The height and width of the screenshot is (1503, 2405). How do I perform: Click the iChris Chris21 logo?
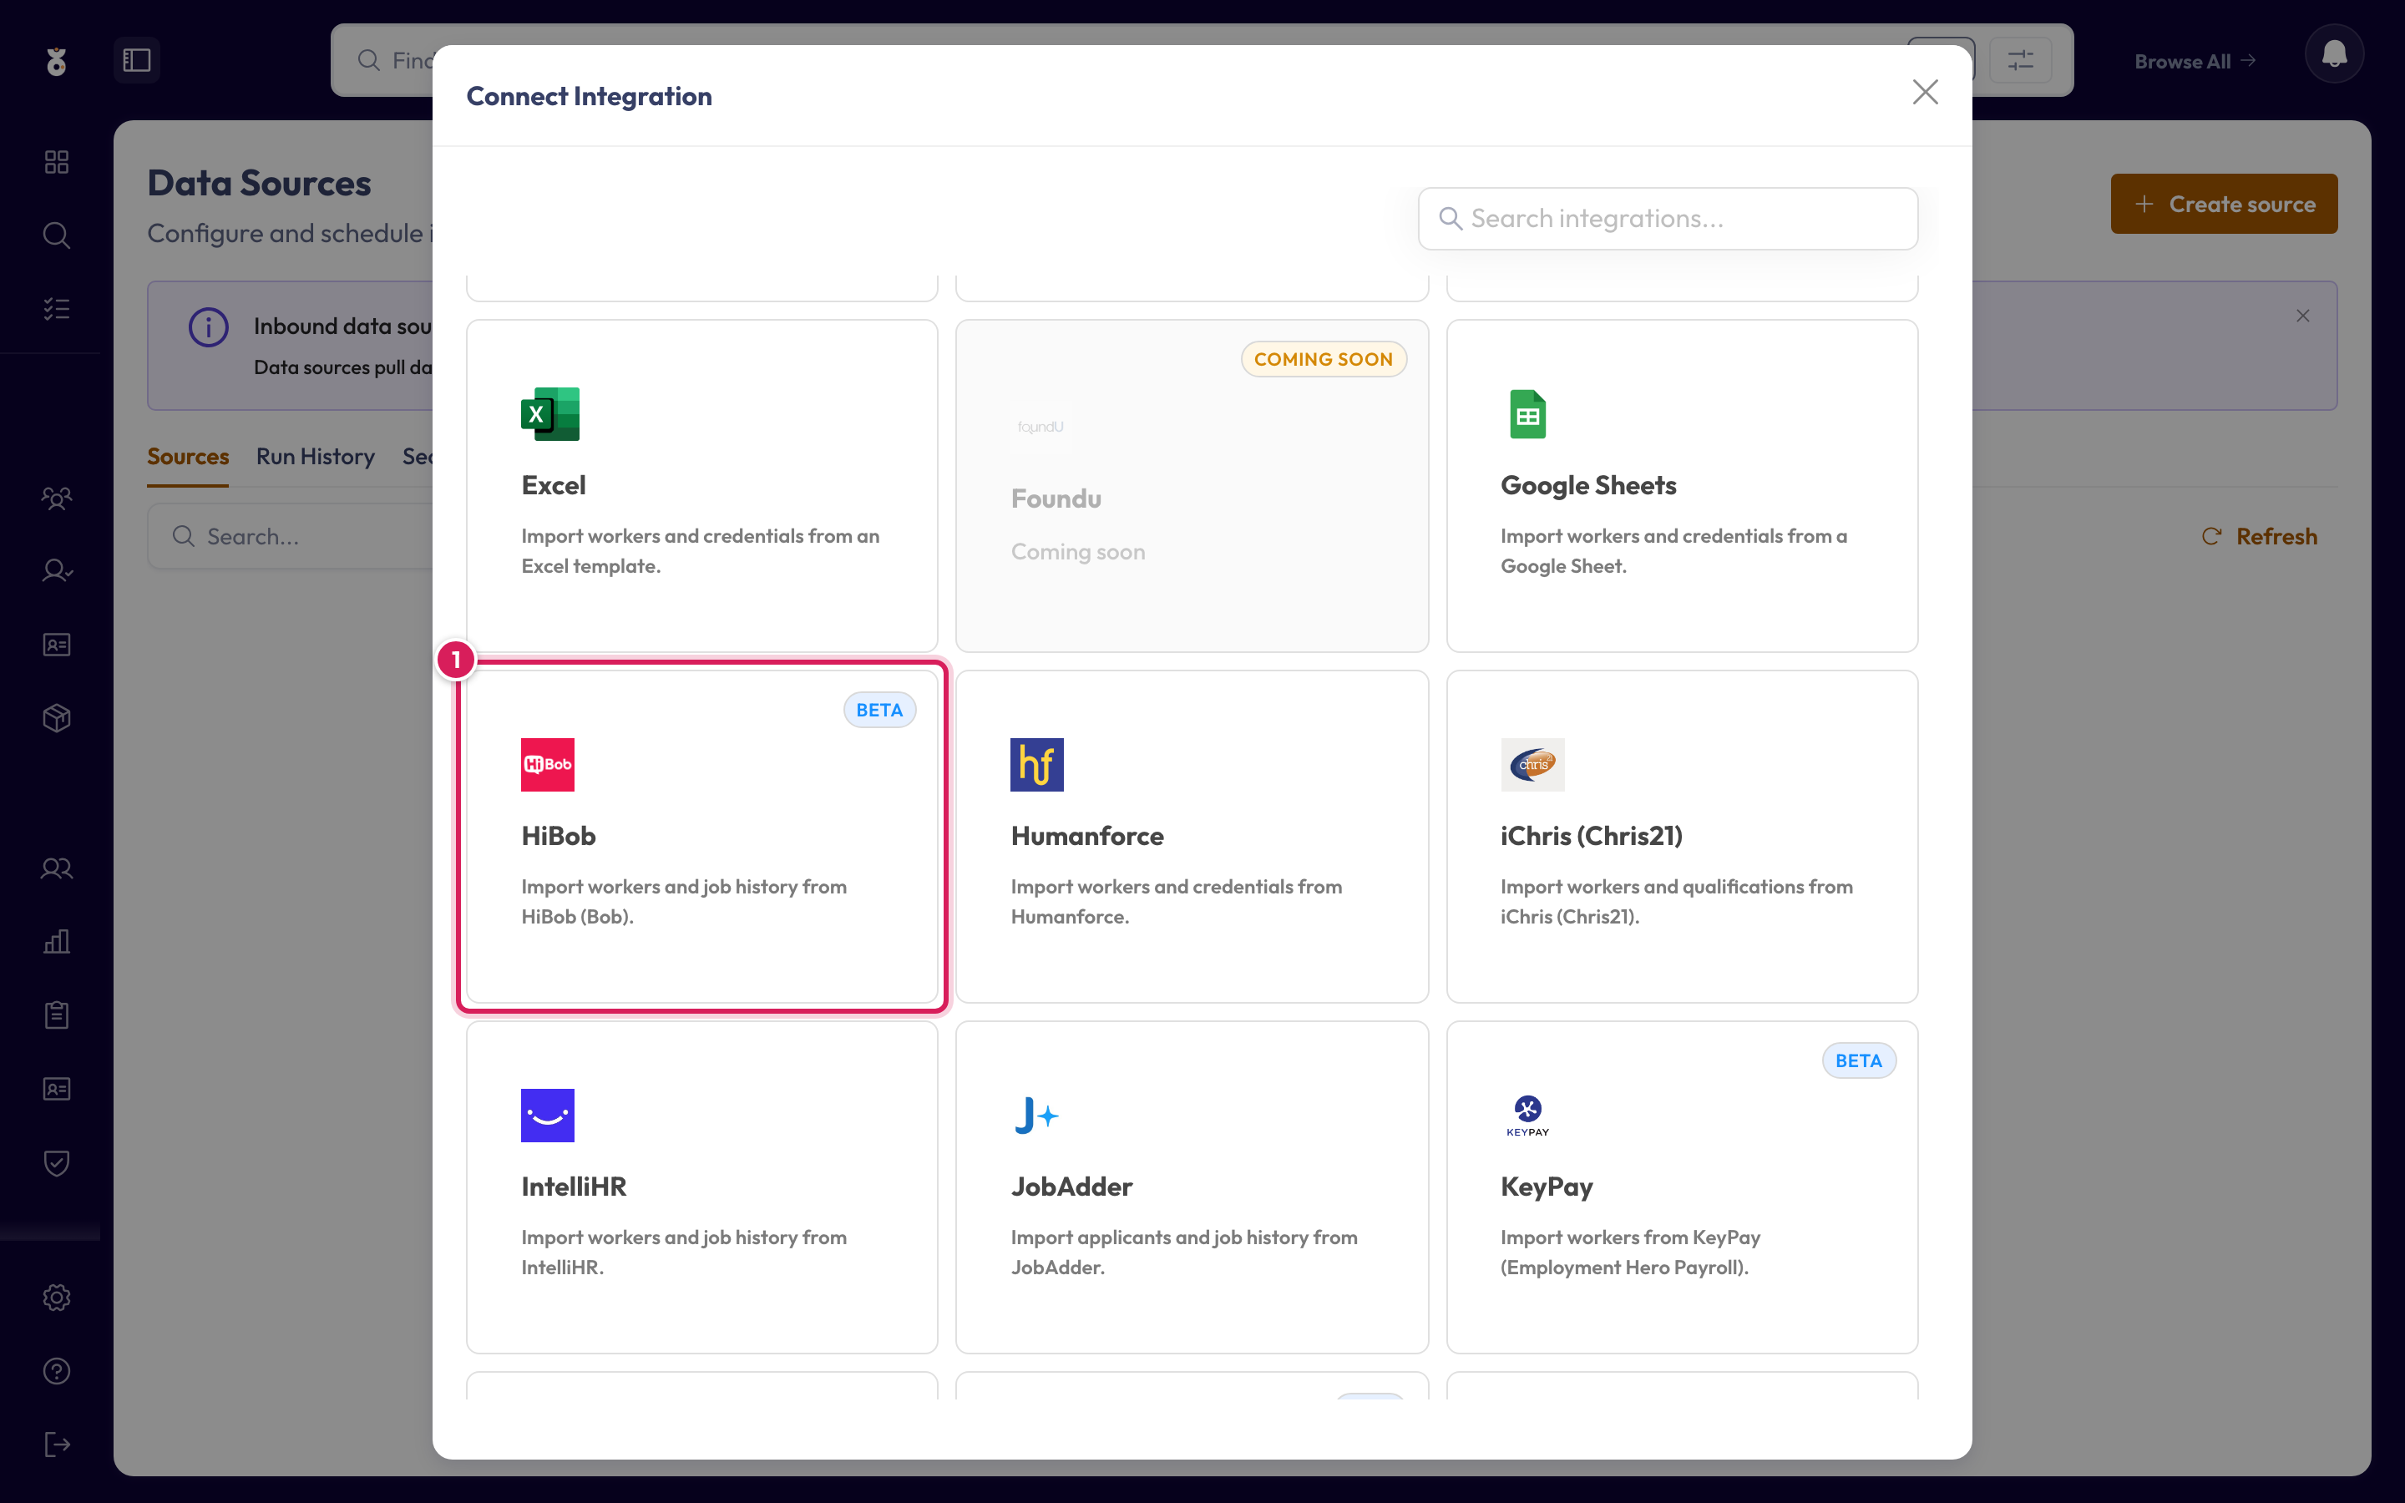pyautogui.click(x=1532, y=764)
